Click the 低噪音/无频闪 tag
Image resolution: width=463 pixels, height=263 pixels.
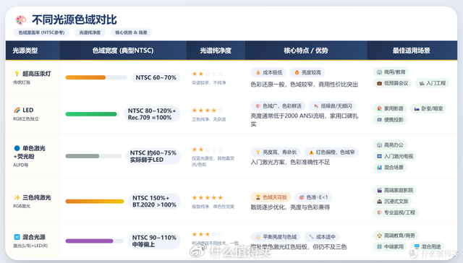tap(333, 105)
